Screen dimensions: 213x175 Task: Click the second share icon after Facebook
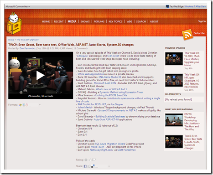(x=89, y=166)
